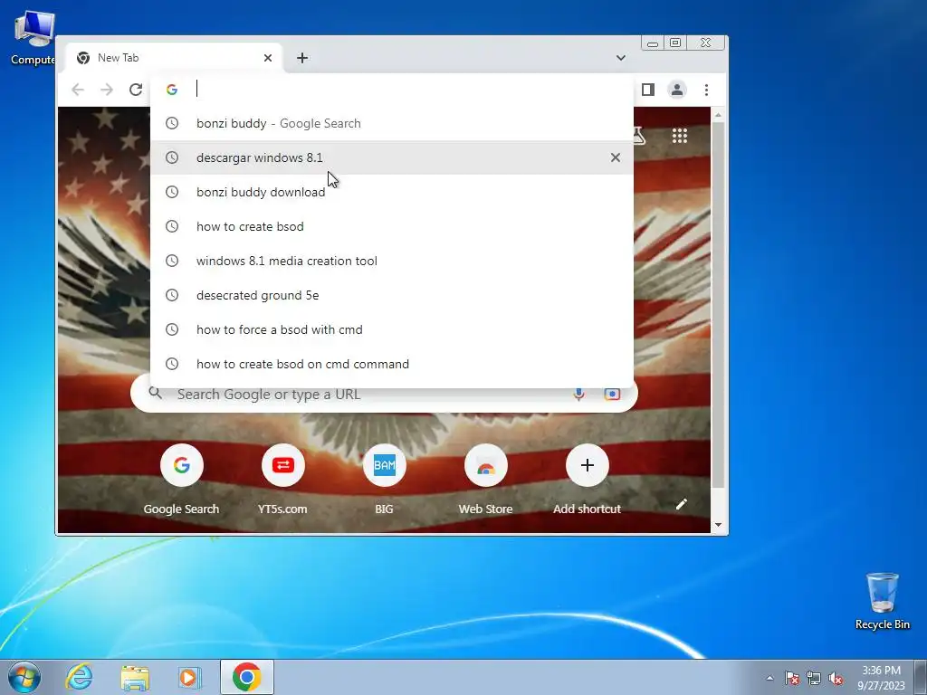Open the BIG shortcut tile
This screenshot has height=695, width=927.
click(384, 480)
